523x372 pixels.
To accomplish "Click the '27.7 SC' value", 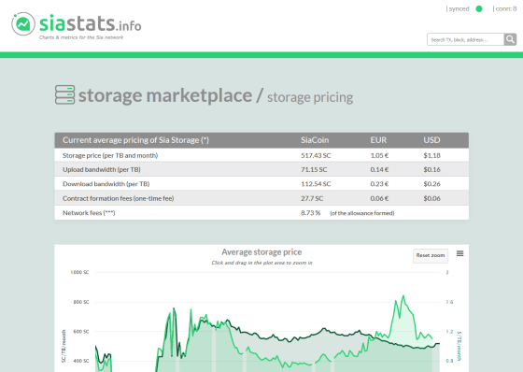I will (312, 198).
